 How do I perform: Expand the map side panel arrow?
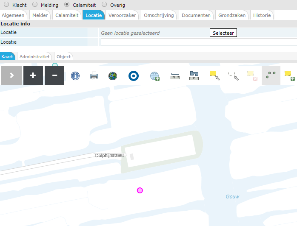tap(11, 75)
